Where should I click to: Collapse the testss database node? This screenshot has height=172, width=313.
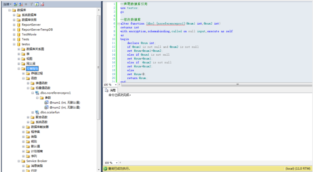coord(14,44)
